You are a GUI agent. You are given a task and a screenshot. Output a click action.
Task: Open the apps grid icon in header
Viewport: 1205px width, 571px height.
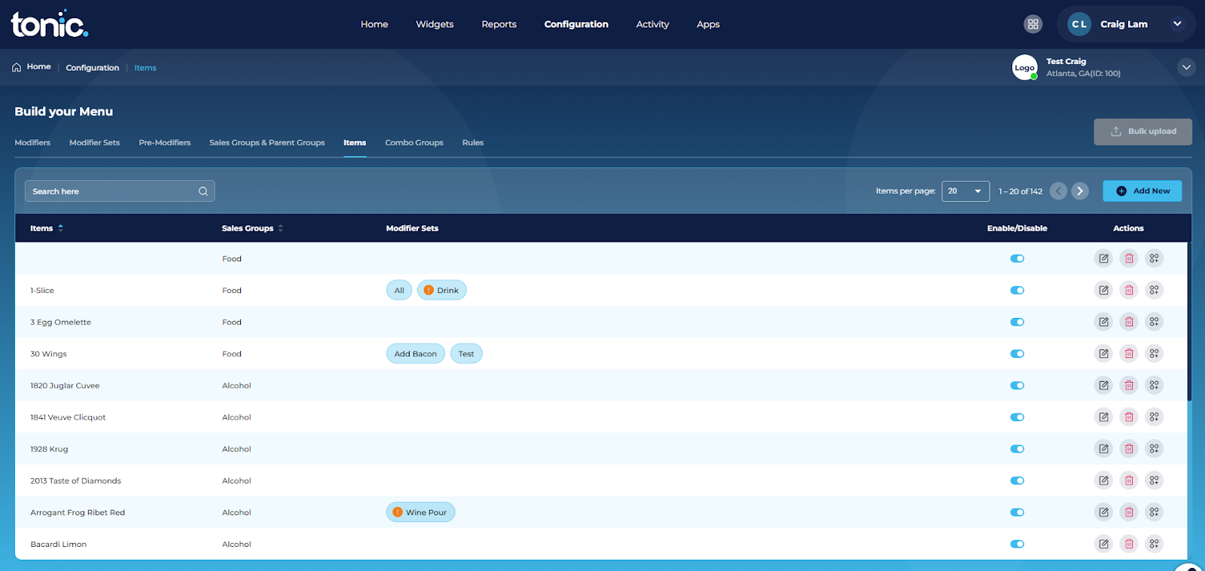tap(1033, 24)
